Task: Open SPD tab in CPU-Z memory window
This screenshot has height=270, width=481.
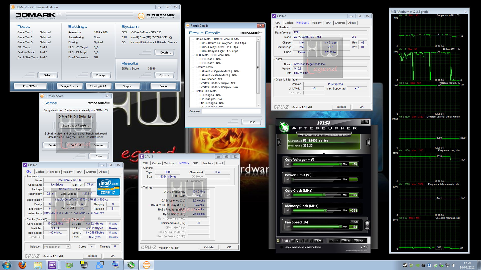Action: click(x=196, y=163)
